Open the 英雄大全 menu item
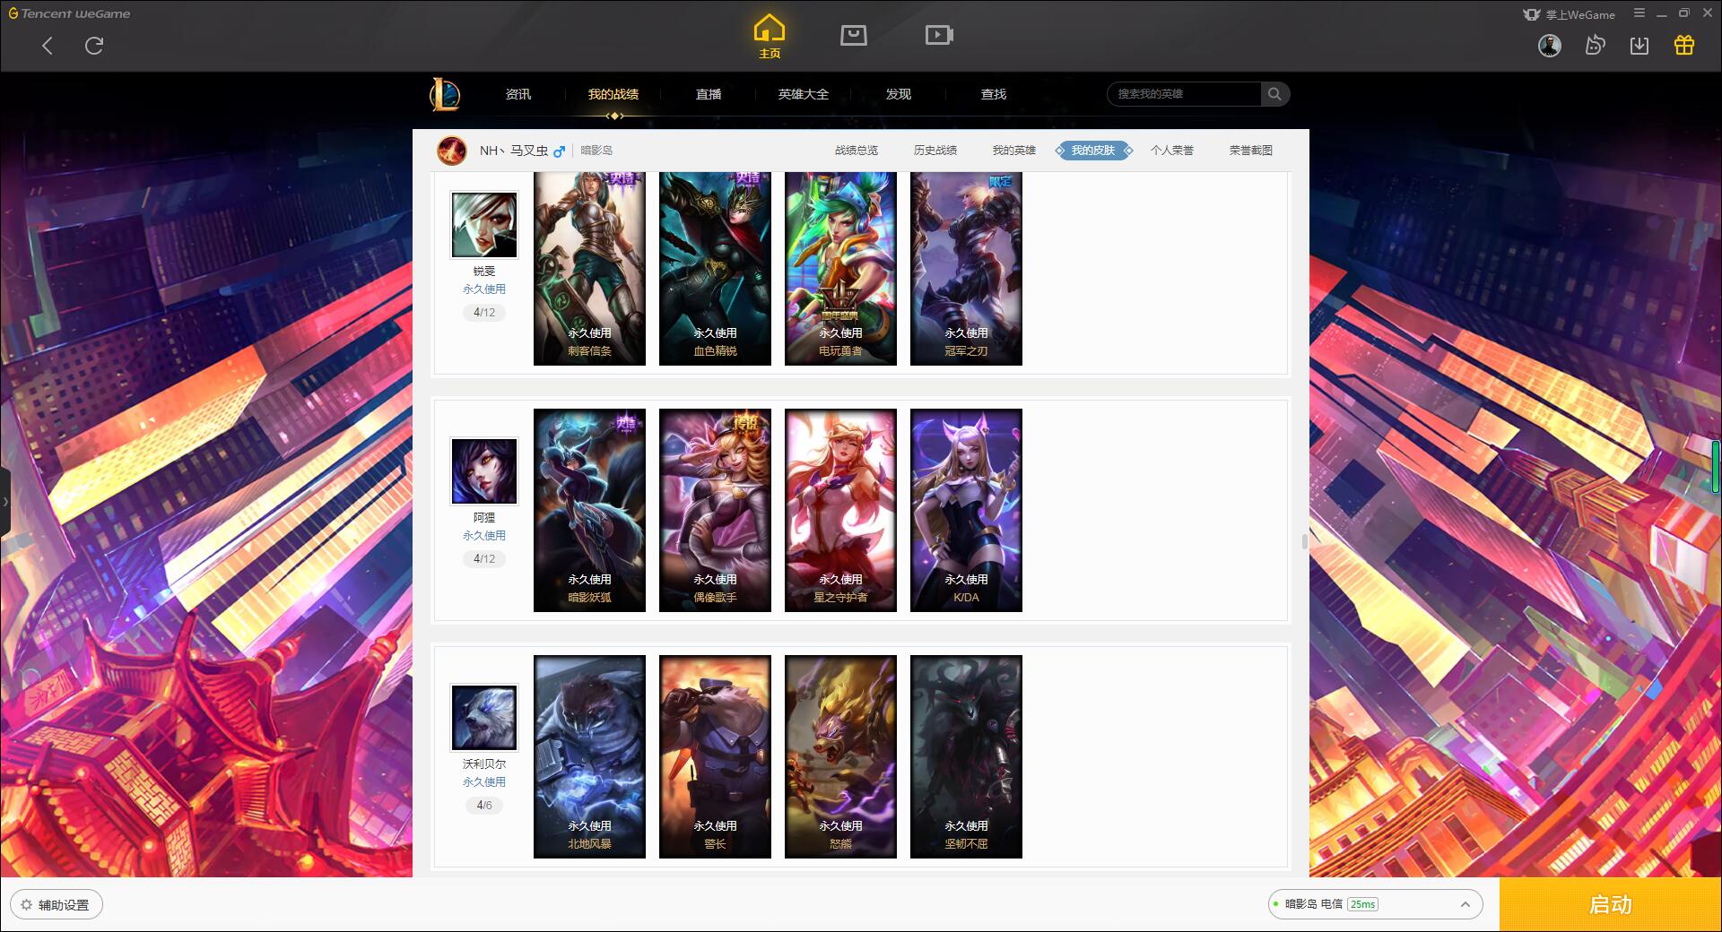1722x932 pixels. tap(804, 94)
